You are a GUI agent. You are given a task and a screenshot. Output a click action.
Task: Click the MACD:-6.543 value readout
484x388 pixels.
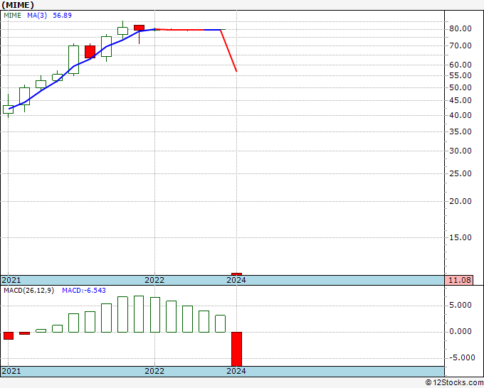click(84, 291)
